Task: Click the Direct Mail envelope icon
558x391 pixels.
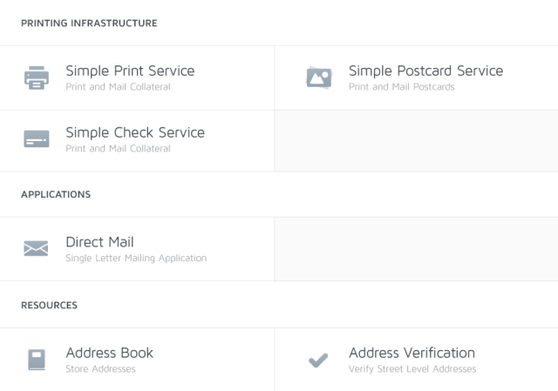Action: (x=36, y=249)
